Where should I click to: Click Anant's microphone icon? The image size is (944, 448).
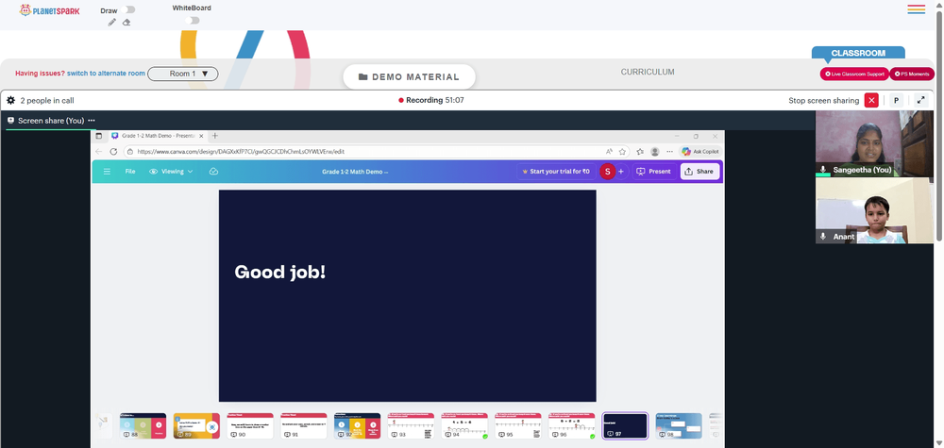tap(823, 237)
